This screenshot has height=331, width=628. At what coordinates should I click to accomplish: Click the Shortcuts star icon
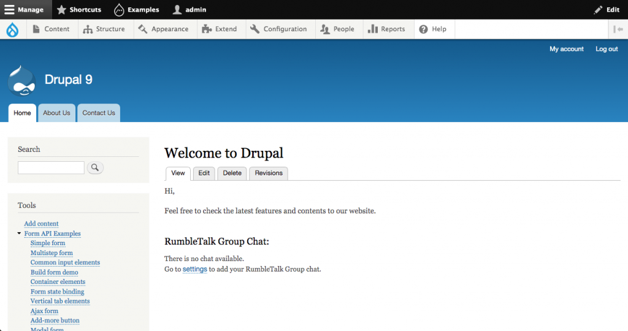tap(61, 10)
